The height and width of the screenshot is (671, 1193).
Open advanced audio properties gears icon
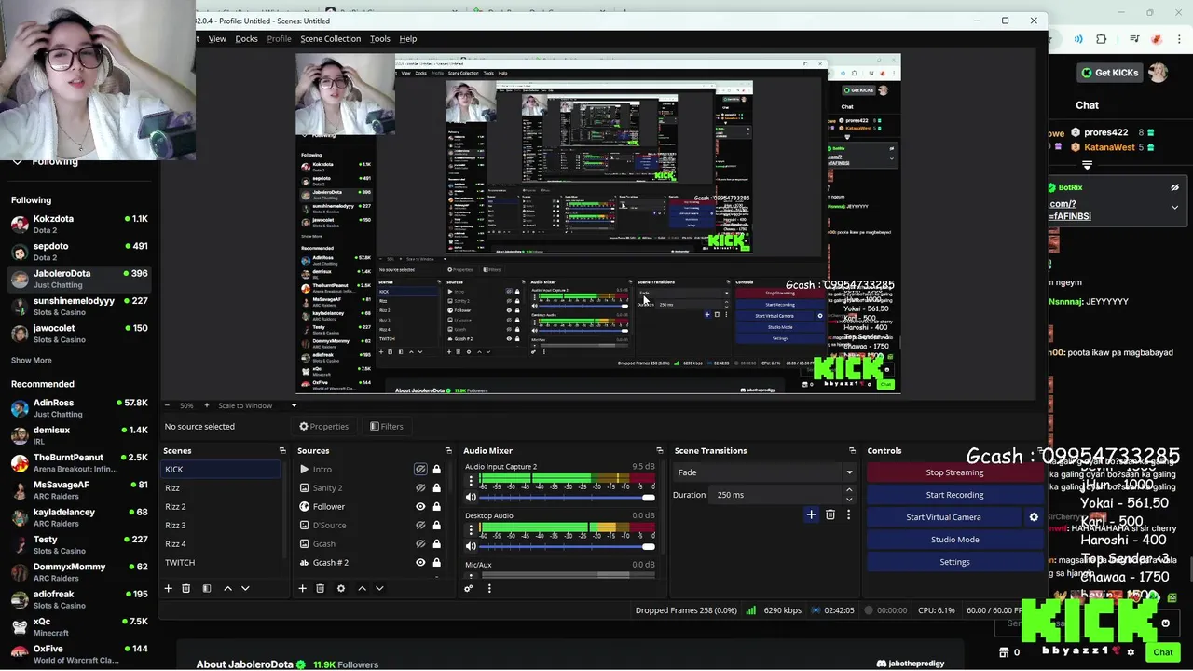tap(469, 588)
